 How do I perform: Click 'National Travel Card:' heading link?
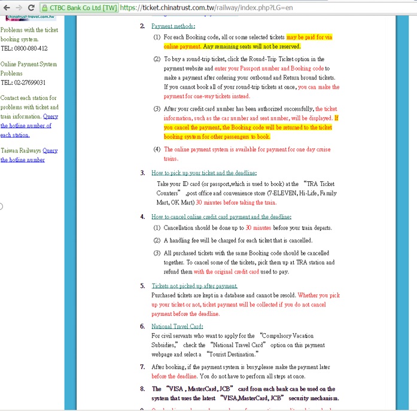click(177, 326)
